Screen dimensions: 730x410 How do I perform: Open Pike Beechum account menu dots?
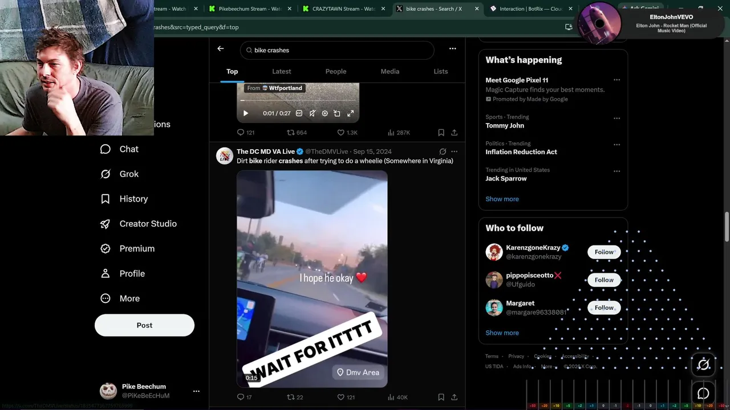pos(196,391)
